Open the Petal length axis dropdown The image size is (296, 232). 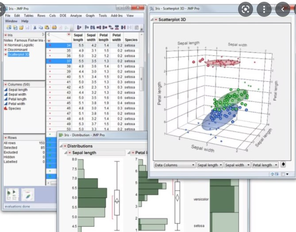click(265, 165)
